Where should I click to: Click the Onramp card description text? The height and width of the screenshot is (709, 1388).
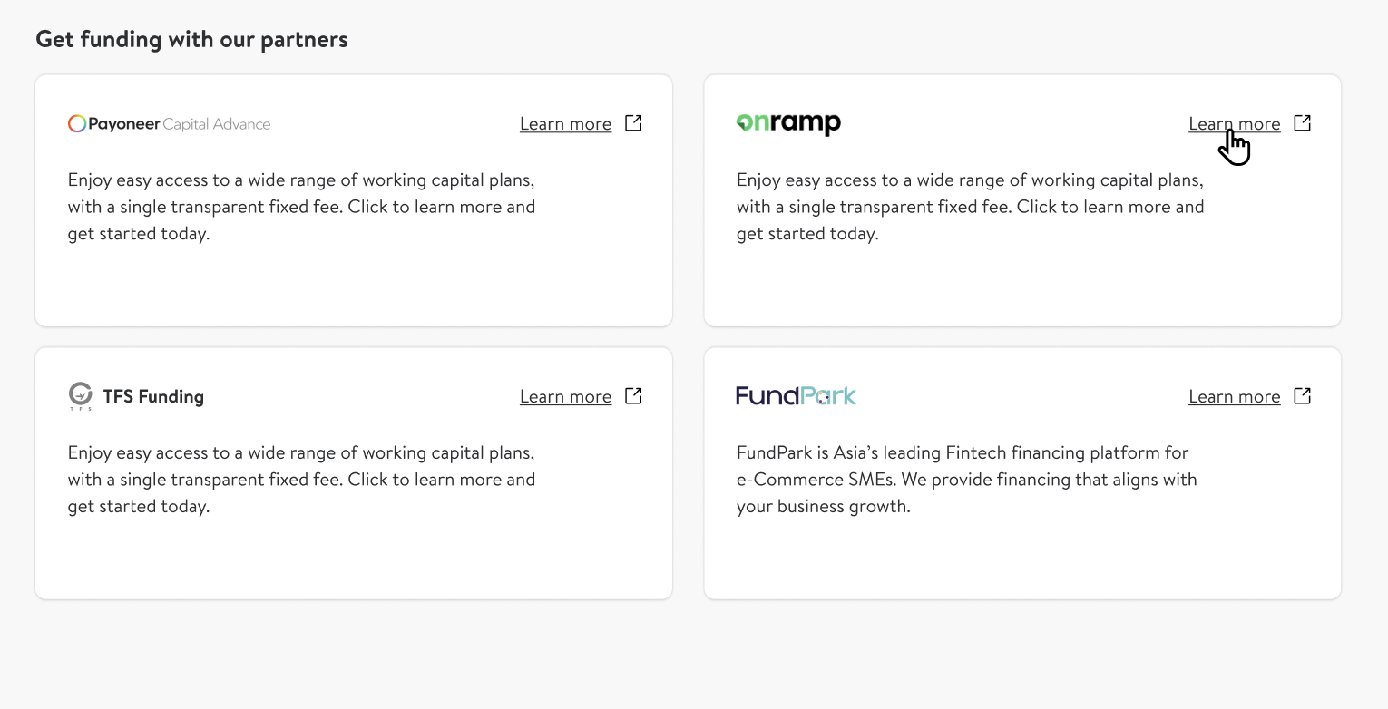tap(970, 207)
